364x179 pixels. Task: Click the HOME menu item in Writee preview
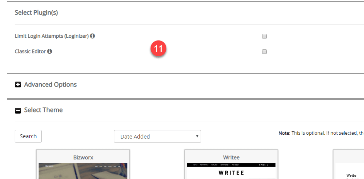pyautogui.click(x=195, y=165)
